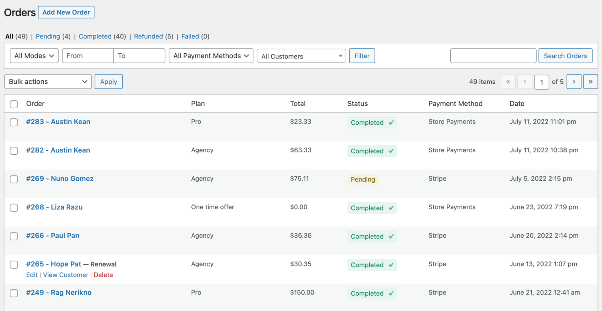Delete order #265 Hope Pat

[x=103, y=275]
